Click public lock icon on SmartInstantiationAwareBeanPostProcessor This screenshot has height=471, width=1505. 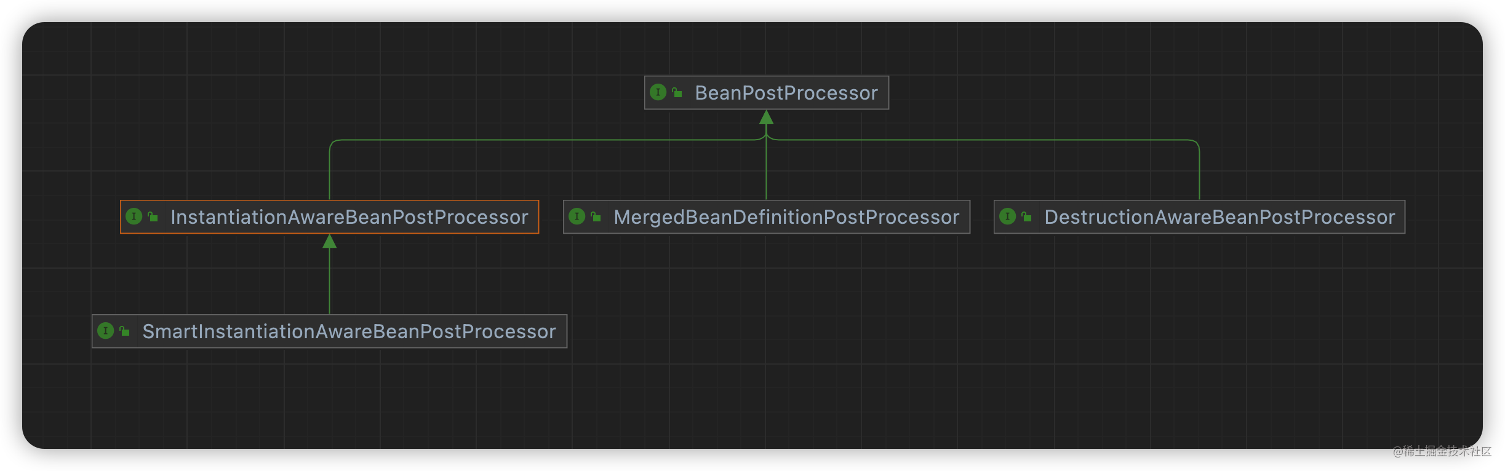tap(124, 331)
